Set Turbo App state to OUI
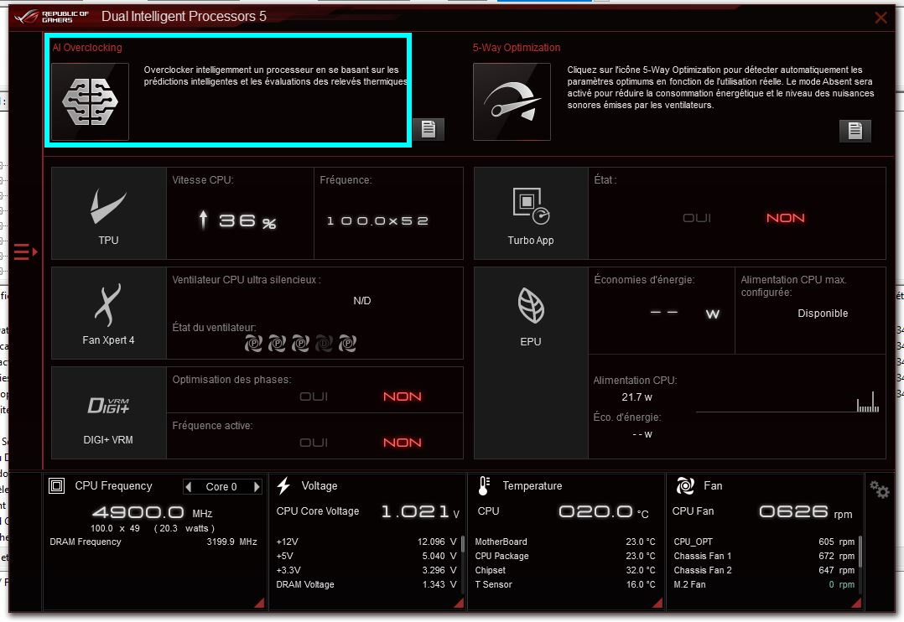This screenshot has width=904, height=622. click(x=696, y=218)
